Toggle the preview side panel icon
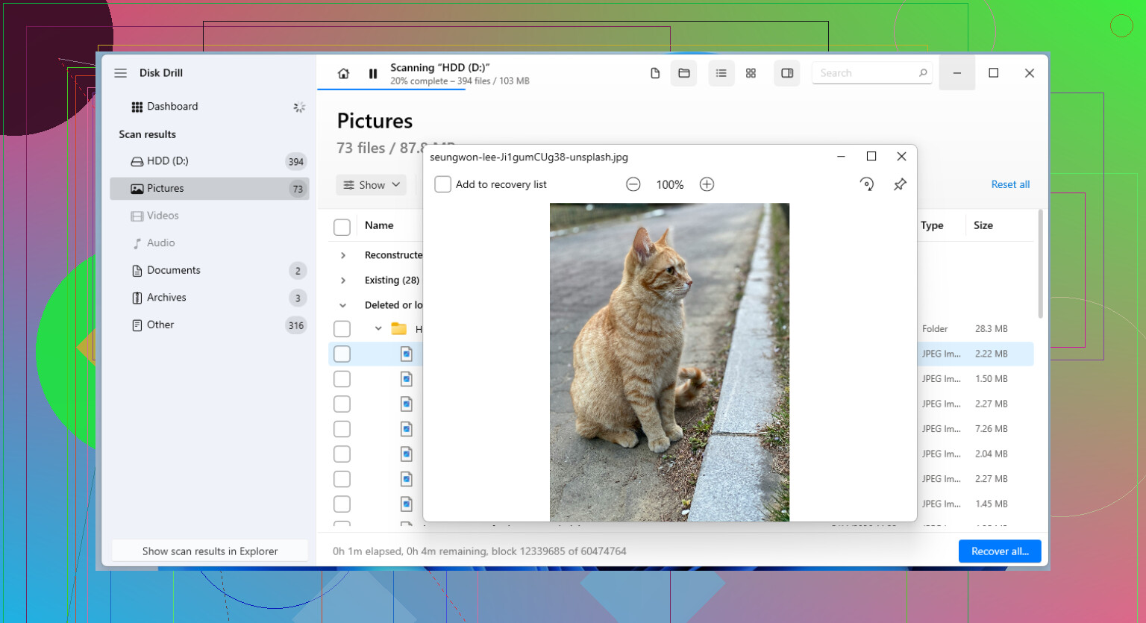The height and width of the screenshot is (623, 1146). click(786, 73)
